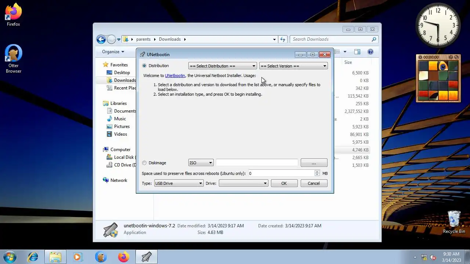This screenshot has height=264, width=470.
Task: Click Cancel in UNetbootin dialog
Action: pos(314,183)
